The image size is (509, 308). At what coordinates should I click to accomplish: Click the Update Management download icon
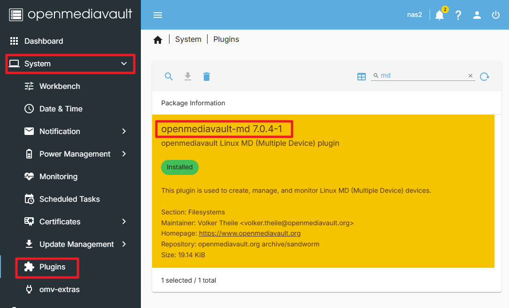point(29,244)
